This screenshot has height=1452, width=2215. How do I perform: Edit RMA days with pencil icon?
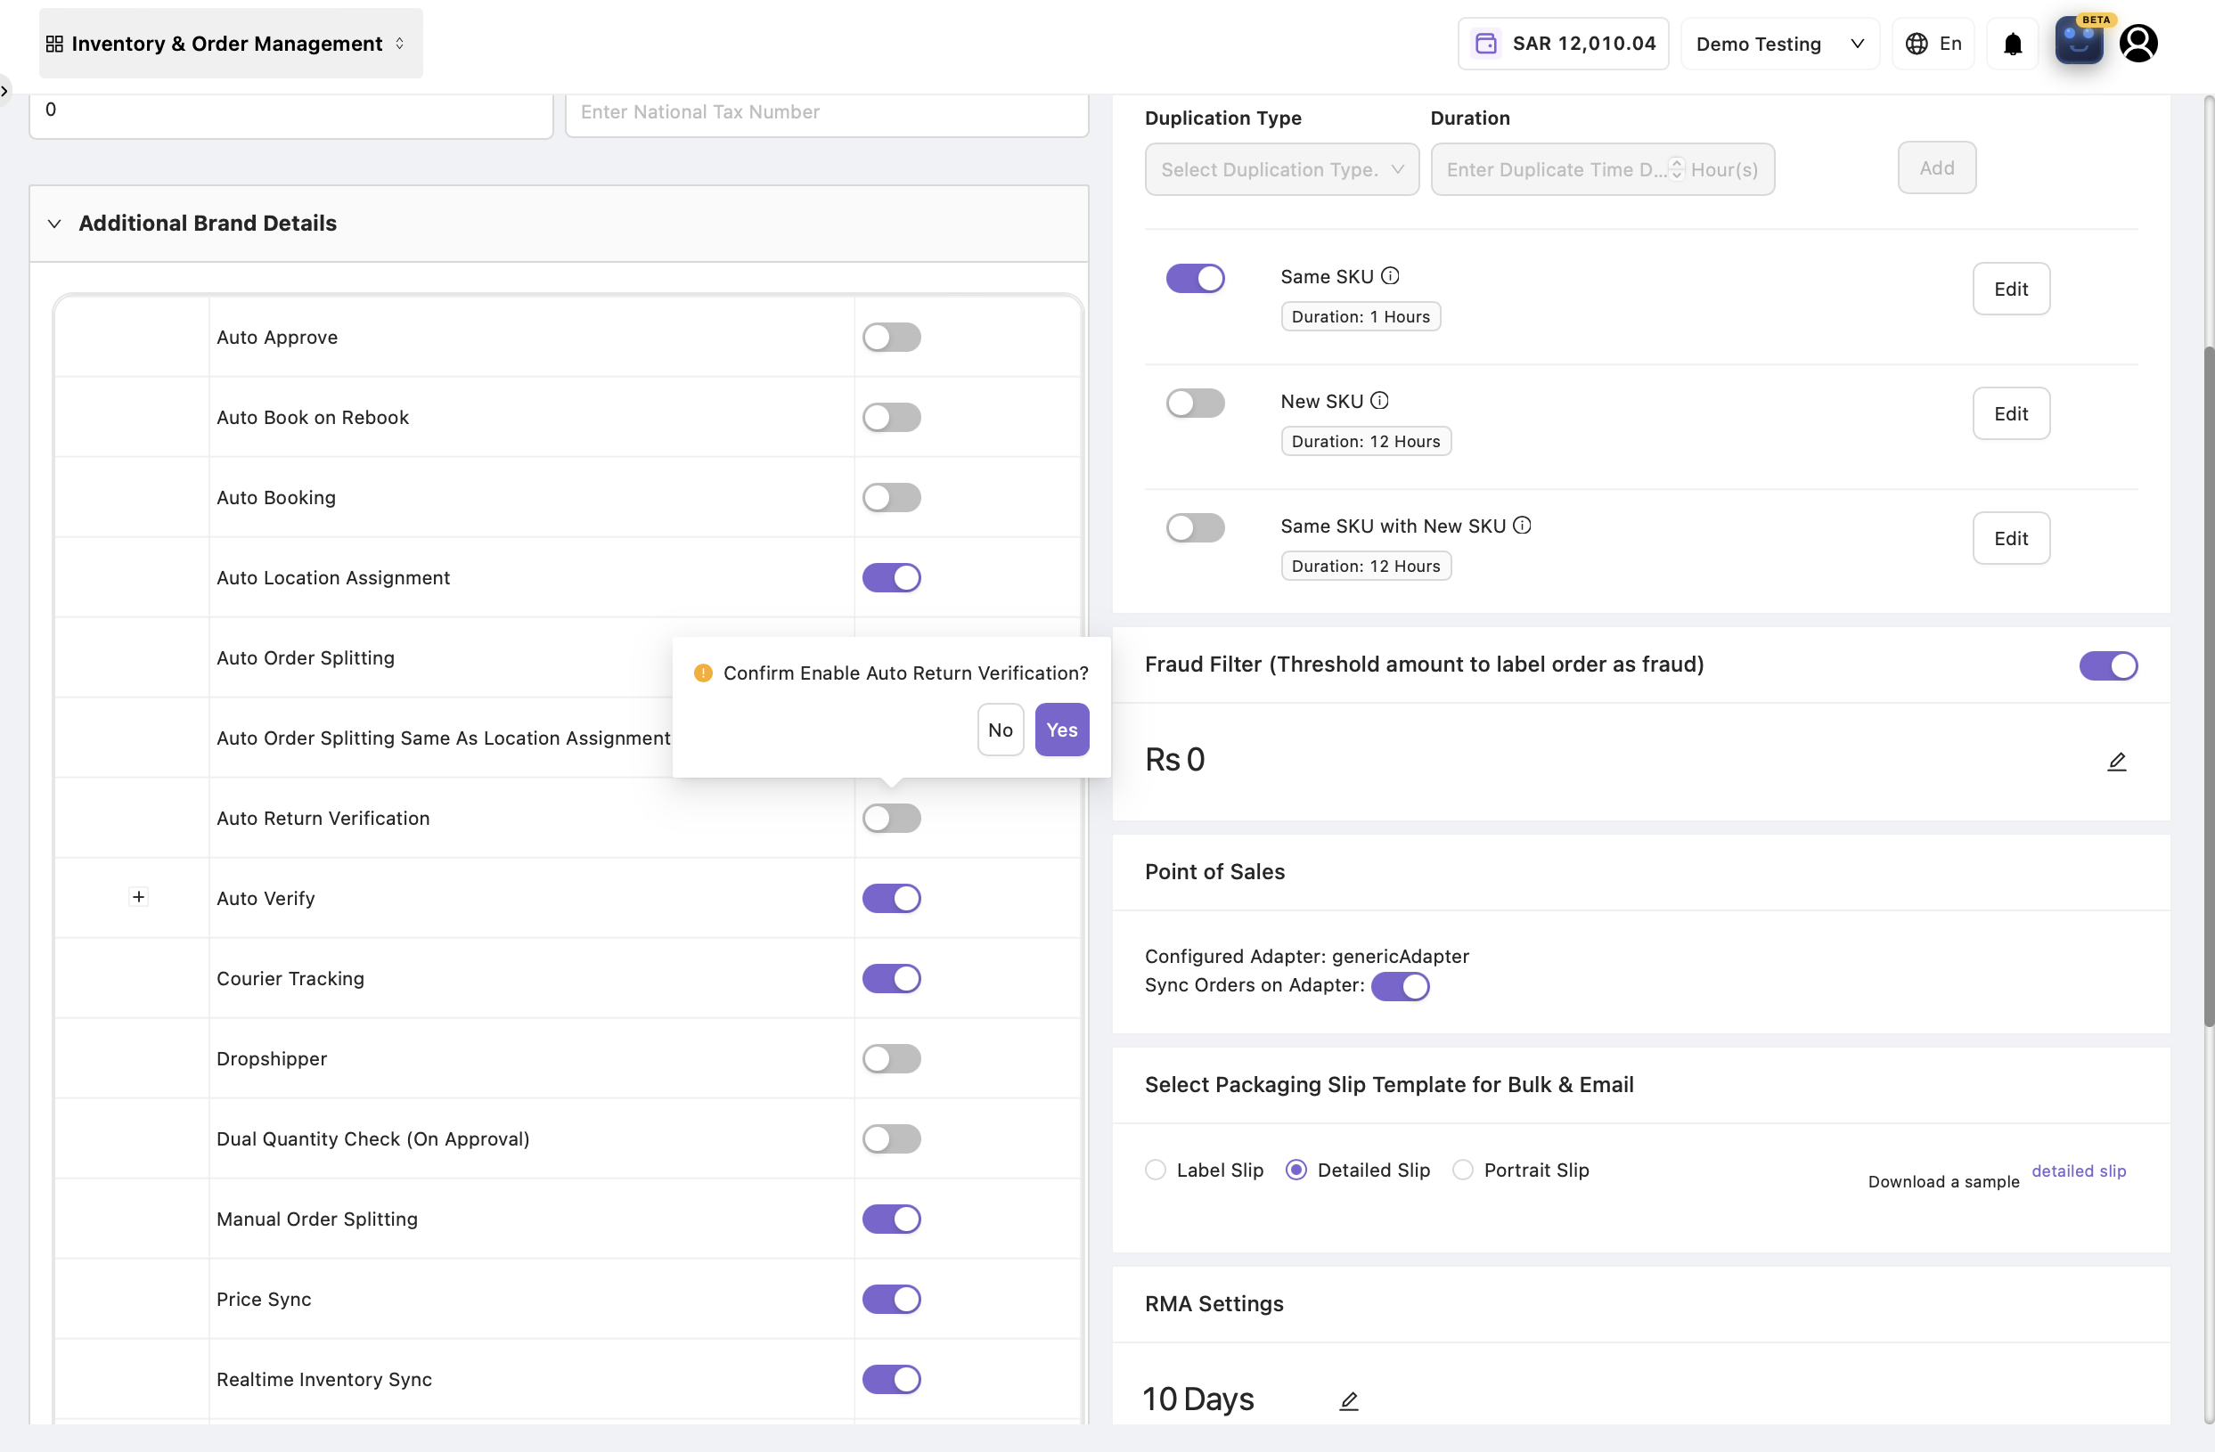point(1349,1399)
